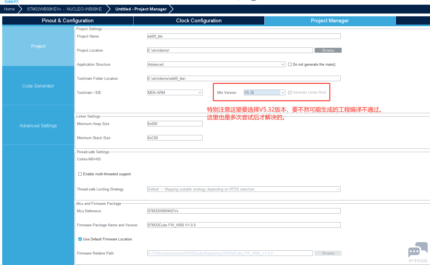Click the Minimum Heap Size field
This screenshot has height=265, width=430.
[175, 124]
